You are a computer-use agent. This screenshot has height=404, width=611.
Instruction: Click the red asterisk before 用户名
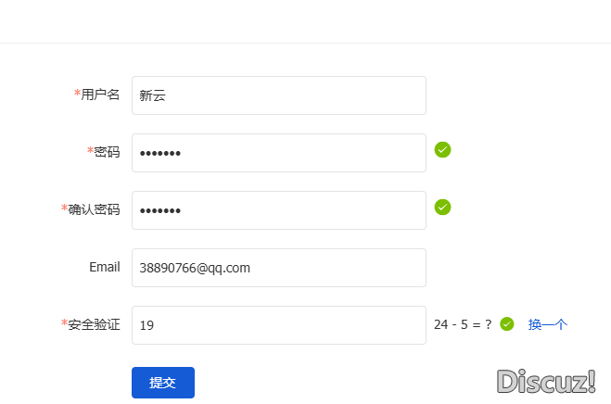point(77,94)
